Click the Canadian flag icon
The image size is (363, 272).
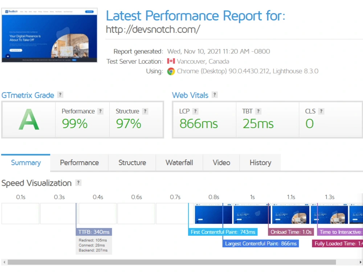pos(171,61)
